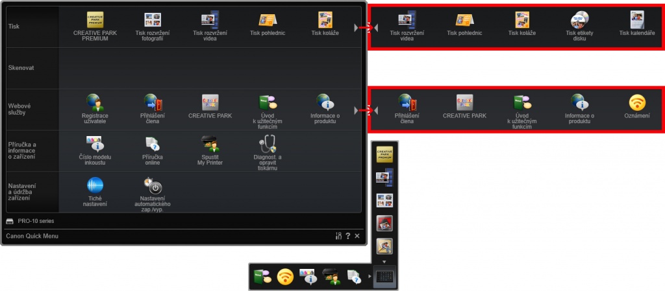Click the Canon Quick Menu title text
This screenshot has width=665, height=291.
coord(32,236)
